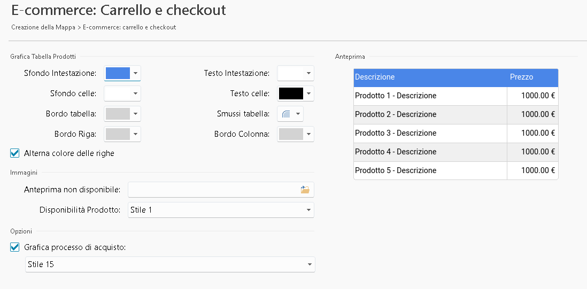The height and width of the screenshot is (289, 587).
Task: Click the E-commerce: carrello e checkout breadcrumb
Action: pos(129,27)
